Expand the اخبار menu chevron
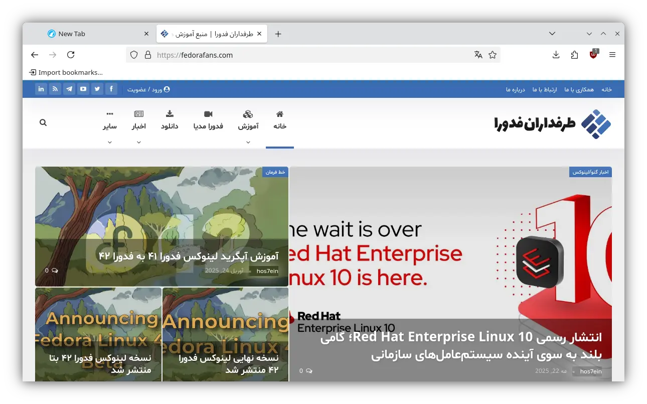647x404 pixels. [139, 142]
